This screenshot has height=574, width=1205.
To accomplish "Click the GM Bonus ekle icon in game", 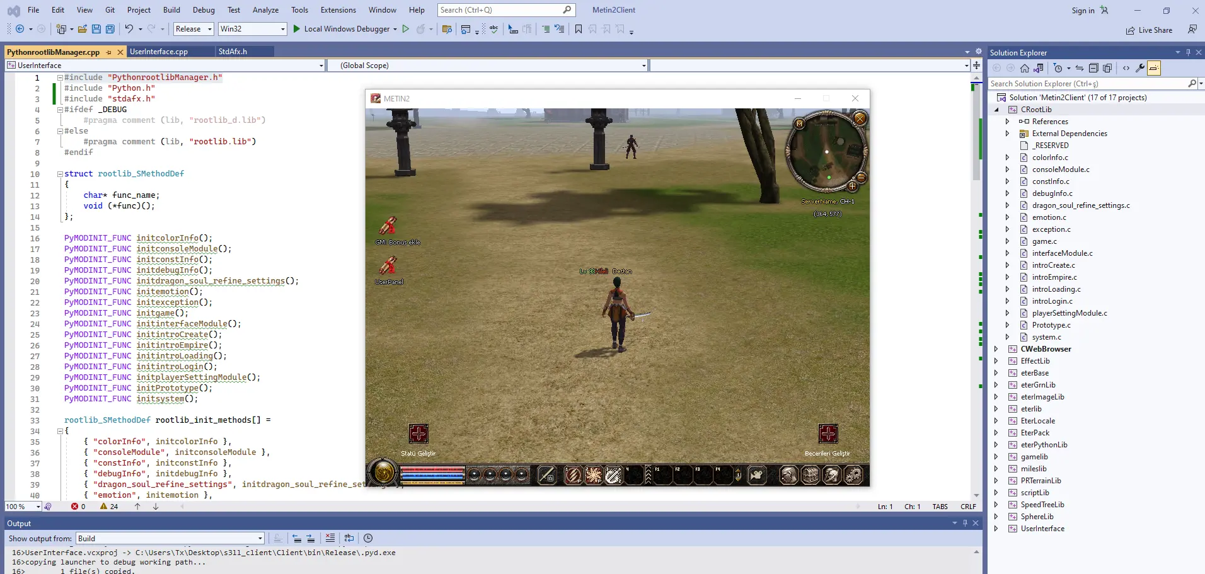I will [388, 226].
